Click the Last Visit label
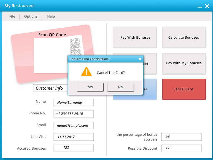The image size is (213, 160). tap(38, 137)
